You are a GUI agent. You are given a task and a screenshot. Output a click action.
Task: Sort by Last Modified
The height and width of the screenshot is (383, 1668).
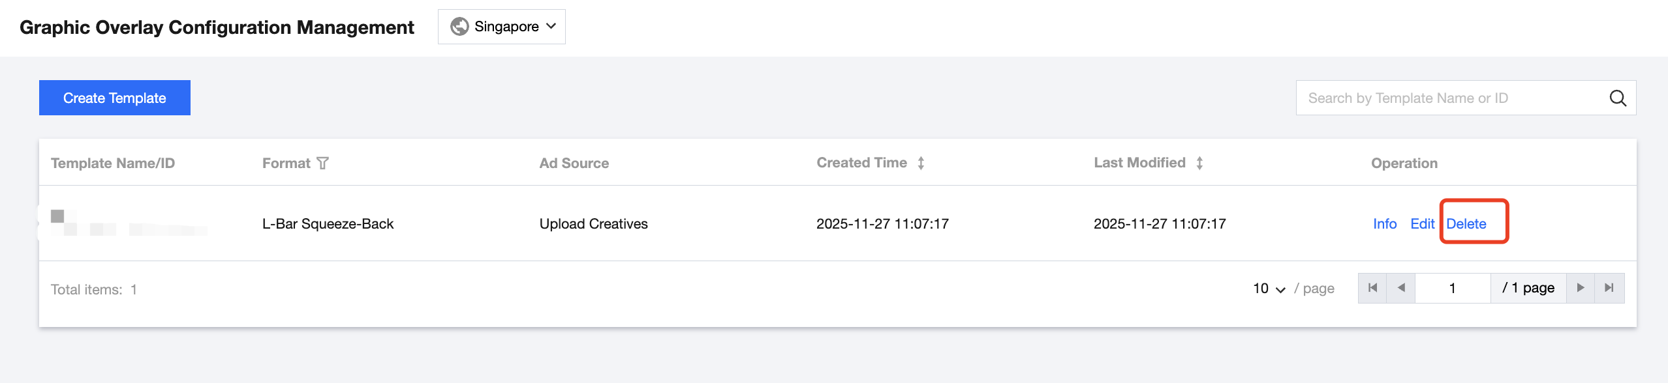(x=1199, y=163)
